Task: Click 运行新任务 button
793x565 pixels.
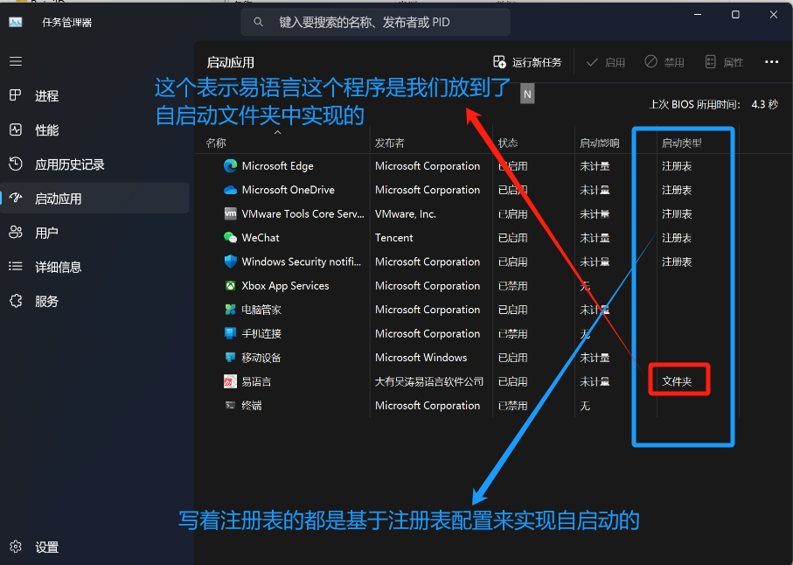Action: click(527, 62)
